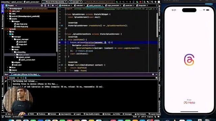This screenshot has height=121, width=216.
Task: Click Threads logo in iPhone simulator
Action: [189, 60]
